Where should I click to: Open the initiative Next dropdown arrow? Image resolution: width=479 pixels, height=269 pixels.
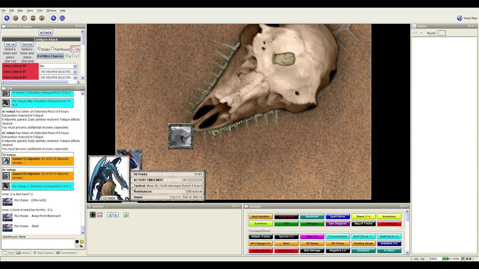click(x=421, y=33)
